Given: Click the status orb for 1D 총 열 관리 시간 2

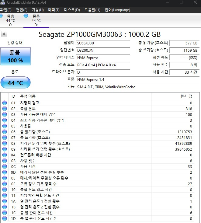Looking at the screenshot, I should pos(5,219).
